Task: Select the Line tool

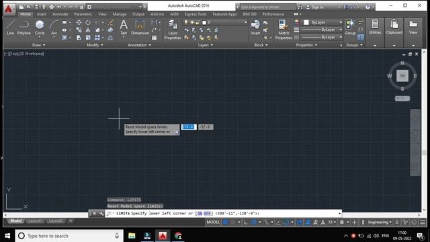Action: click(10, 28)
